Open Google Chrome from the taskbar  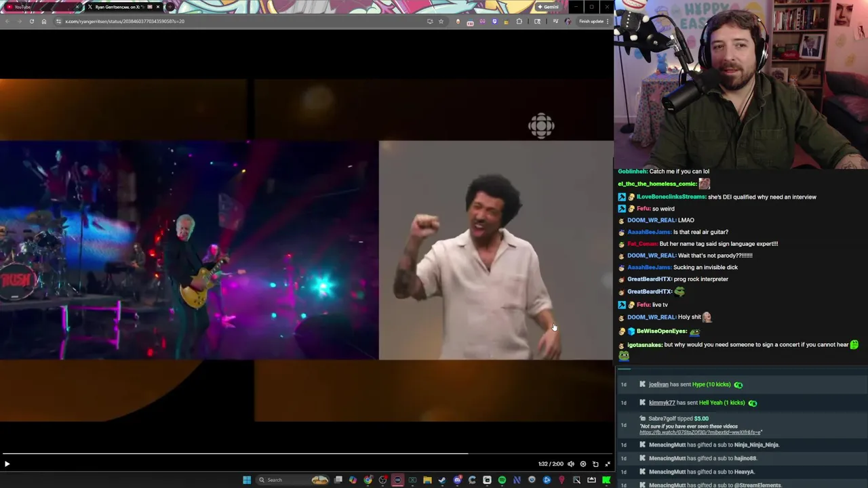tap(368, 480)
